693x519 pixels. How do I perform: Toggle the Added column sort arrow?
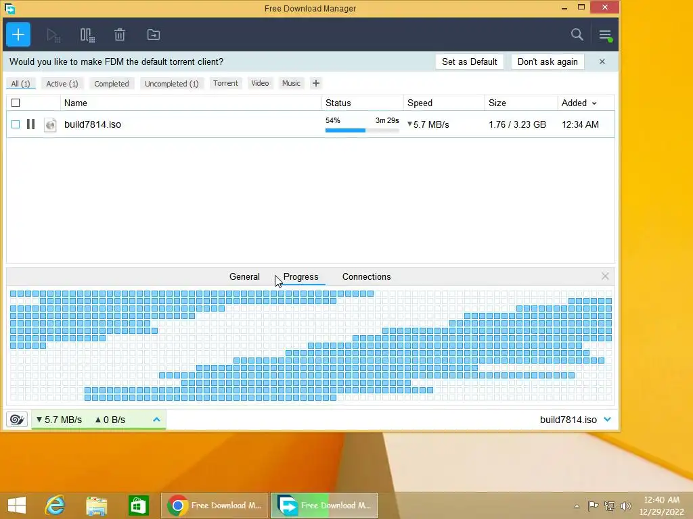point(594,103)
